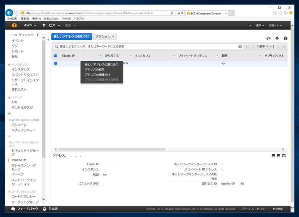Refresh the Elastic IP list
The height and width of the screenshot is (217, 299).
pyautogui.click(x=268, y=38)
